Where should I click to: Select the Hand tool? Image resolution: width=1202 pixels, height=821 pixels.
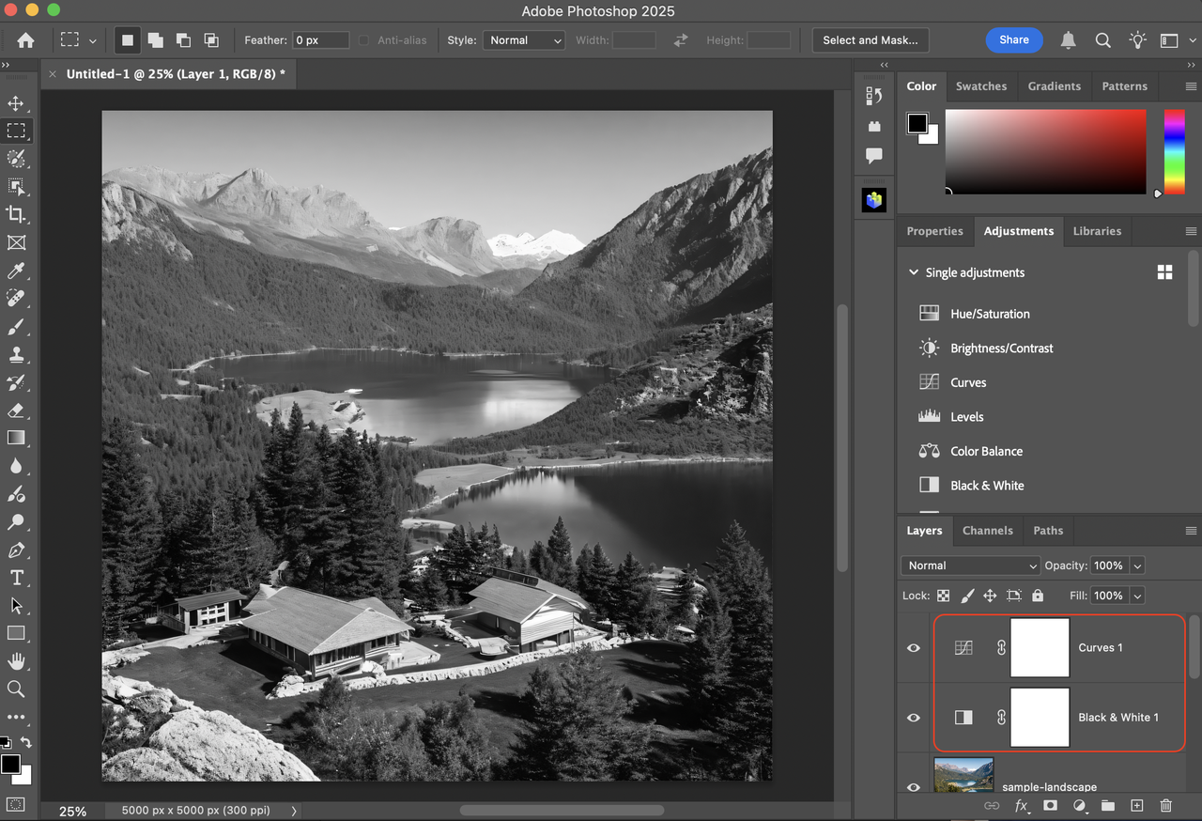click(x=16, y=661)
